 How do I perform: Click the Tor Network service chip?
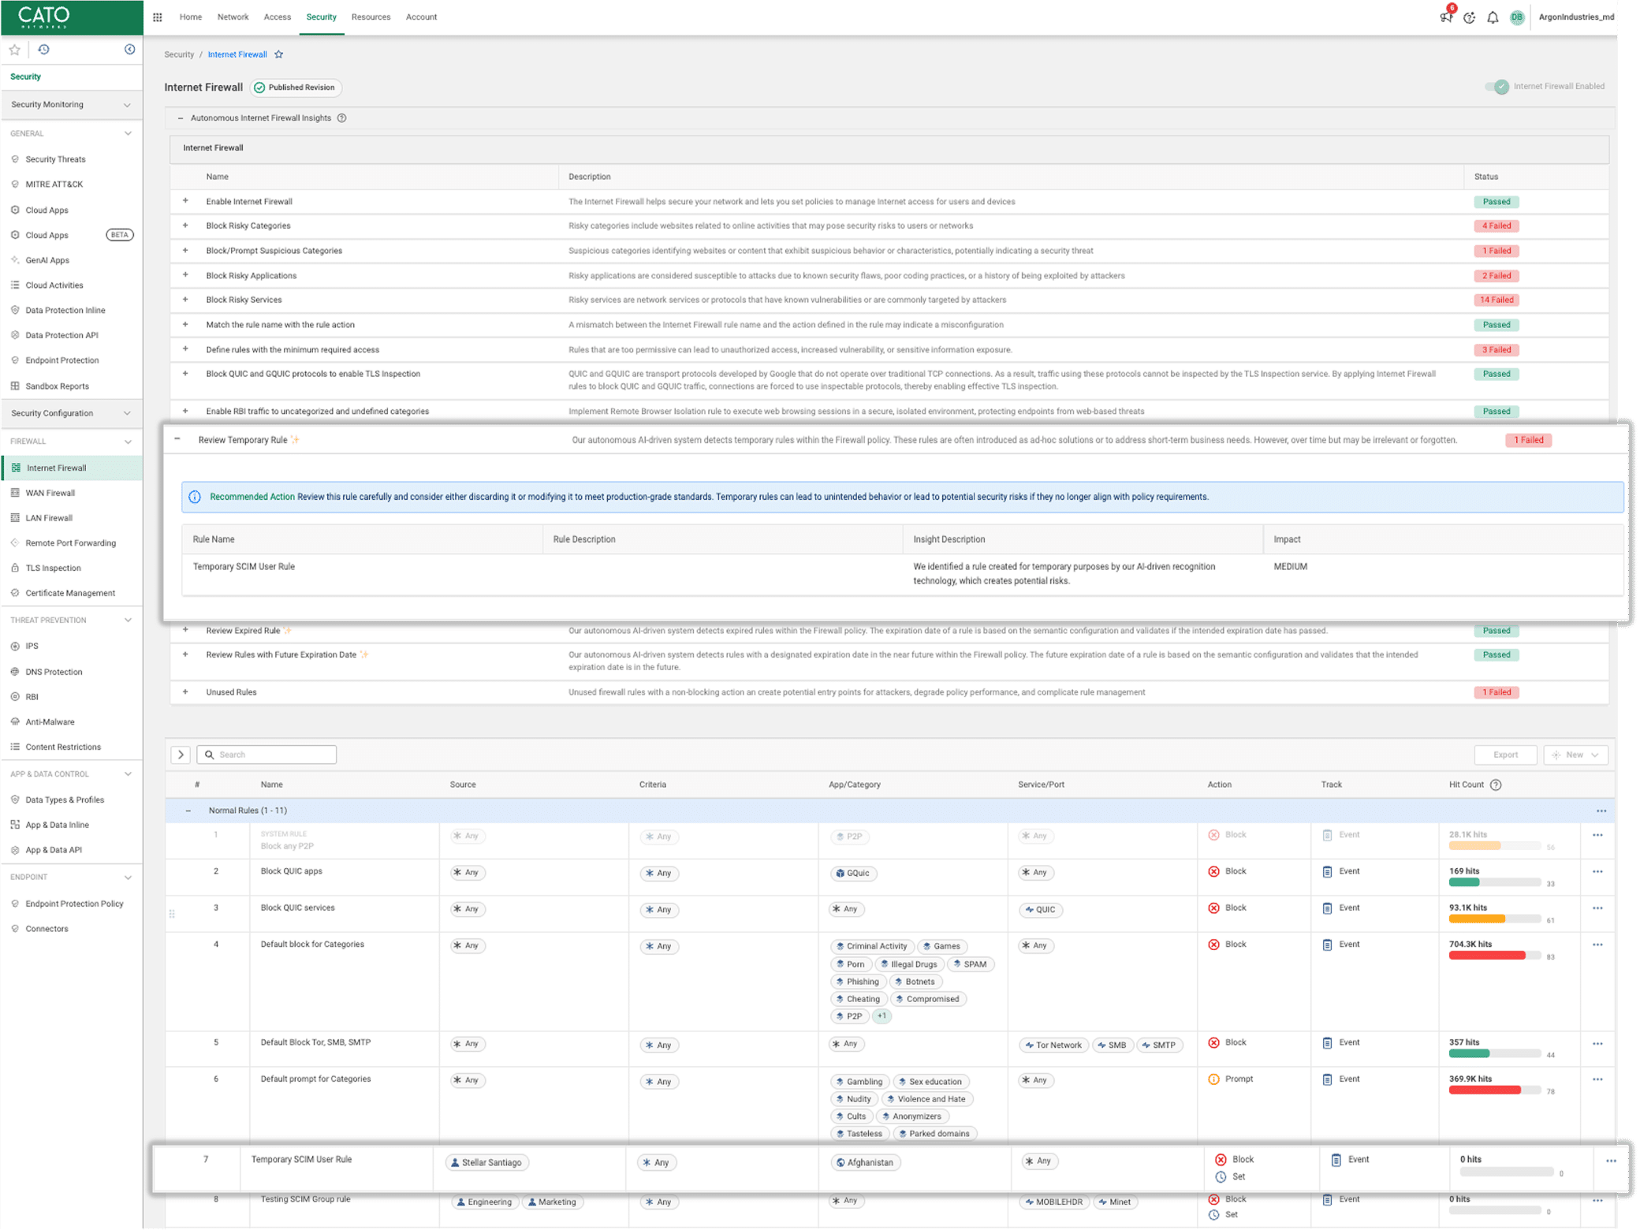pyautogui.click(x=1053, y=1045)
